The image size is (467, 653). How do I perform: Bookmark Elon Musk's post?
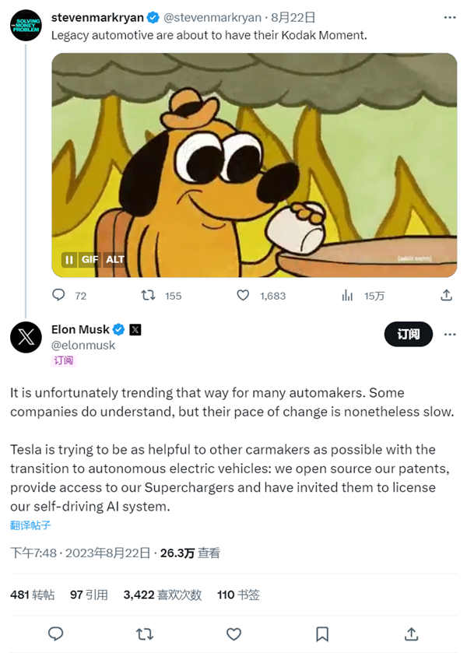click(x=322, y=634)
